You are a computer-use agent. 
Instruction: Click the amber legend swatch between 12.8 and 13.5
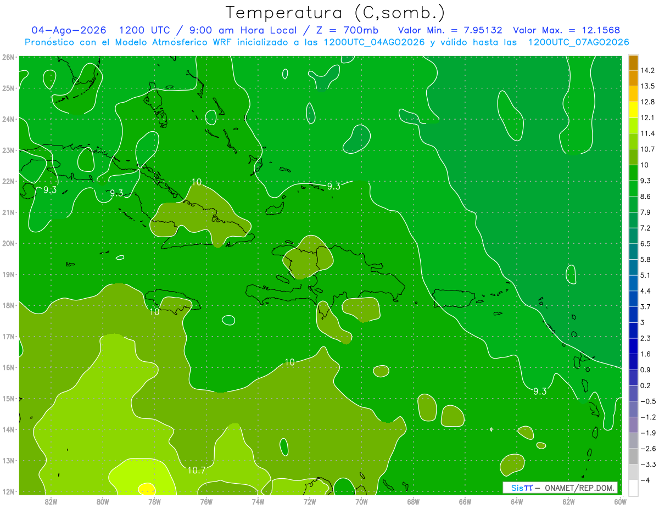(633, 94)
